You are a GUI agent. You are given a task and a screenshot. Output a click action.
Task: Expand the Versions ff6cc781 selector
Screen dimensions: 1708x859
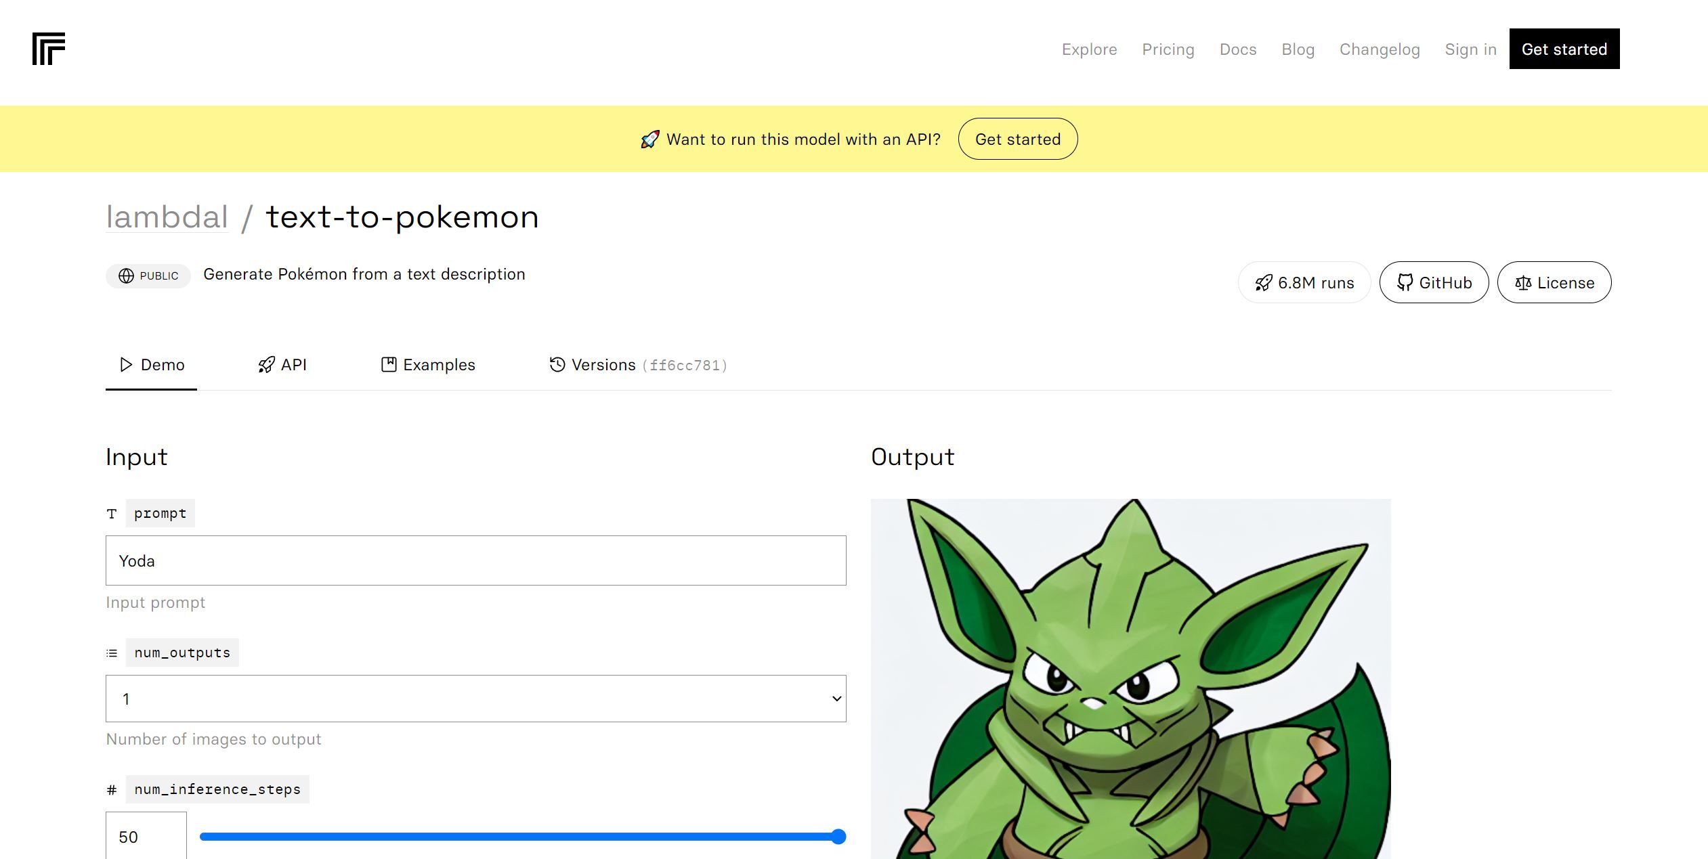pyautogui.click(x=638, y=363)
